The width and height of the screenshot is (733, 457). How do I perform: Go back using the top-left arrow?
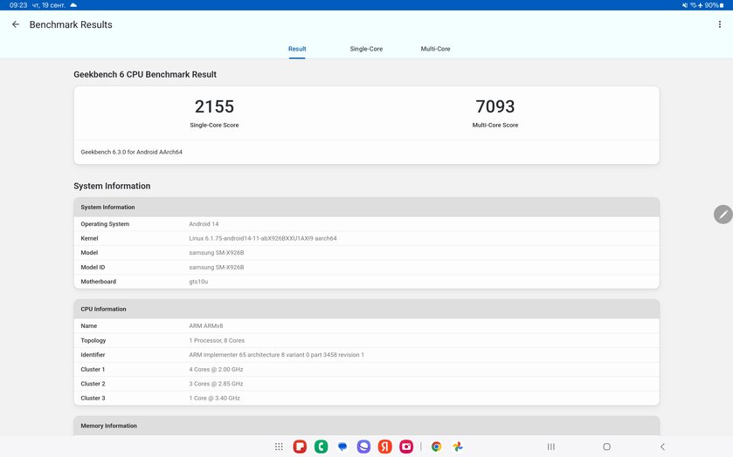click(16, 24)
